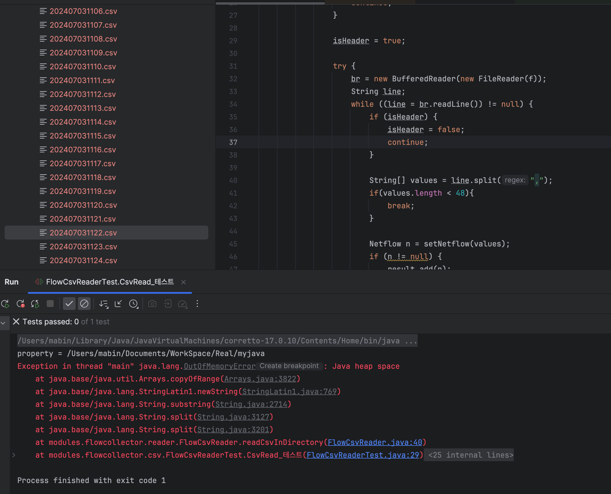Click Rerun Failed Tests icon

click(x=20, y=304)
